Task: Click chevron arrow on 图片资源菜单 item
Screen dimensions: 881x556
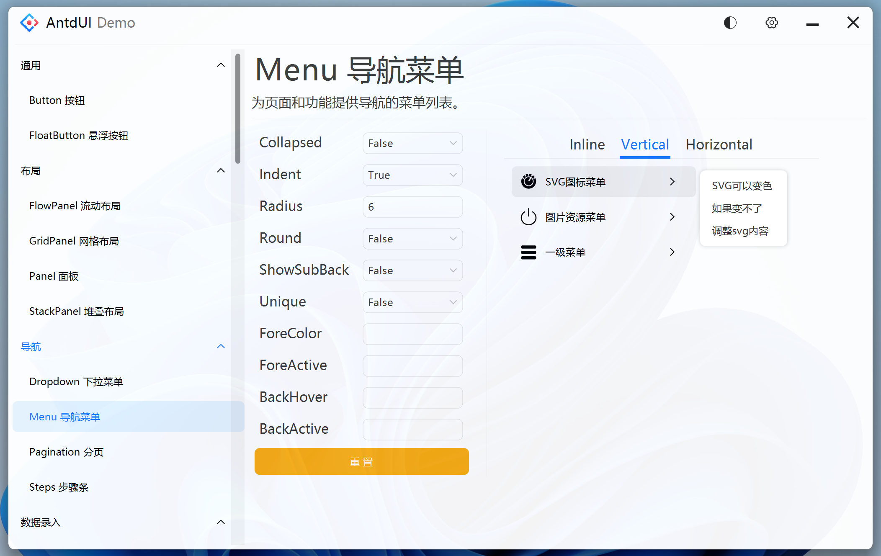Action: point(672,217)
